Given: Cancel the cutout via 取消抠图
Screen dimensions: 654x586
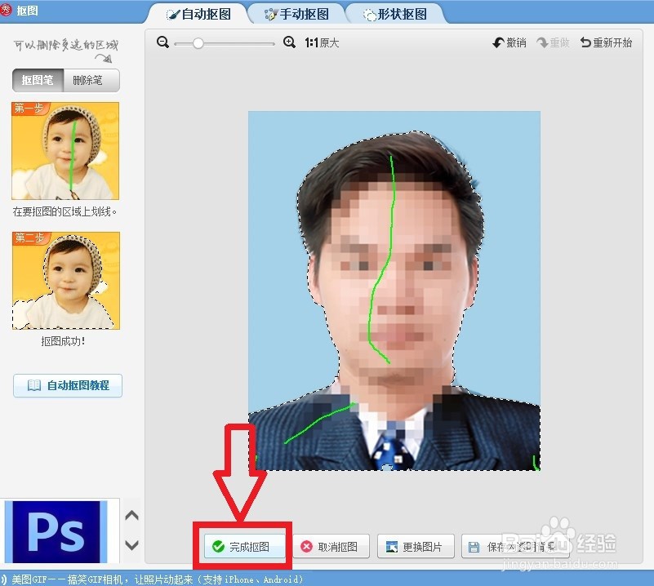Looking at the screenshot, I should click(x=332, y=546).
